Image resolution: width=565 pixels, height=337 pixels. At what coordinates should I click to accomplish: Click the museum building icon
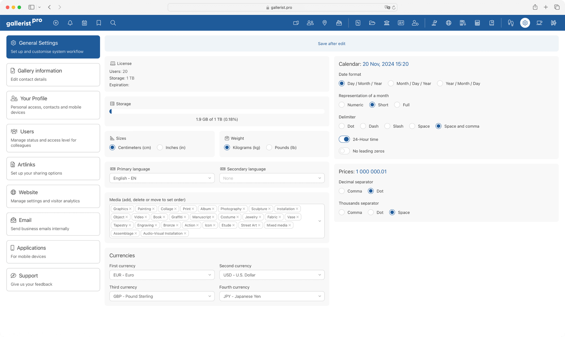click(x=387, y=23)
